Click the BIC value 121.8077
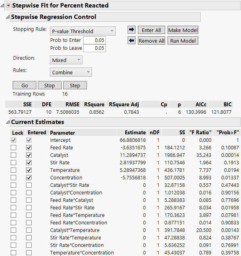 pyautogui.click(x=221, y=112)
